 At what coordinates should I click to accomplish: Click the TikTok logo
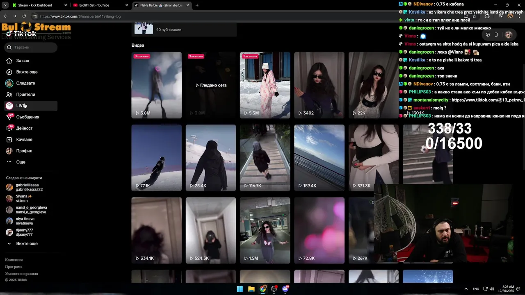pyautogui.click(x=21, y=34)
